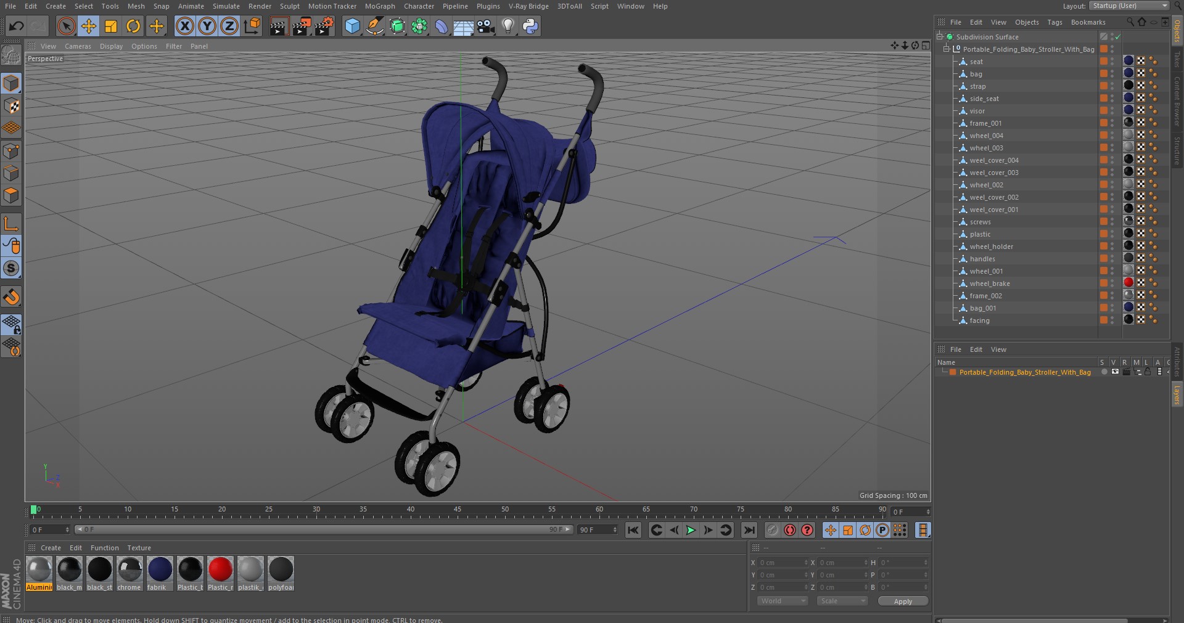Screen dimensions: 1184x623
Task: Open the MoGraph menu
Action: click(x=380, y=6)
